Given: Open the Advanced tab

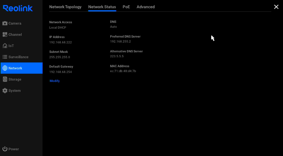Looking at the screenshot, I should pos(146,7).
